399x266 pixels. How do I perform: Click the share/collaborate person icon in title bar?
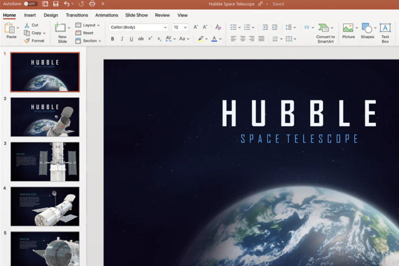(x=260, y=4)
